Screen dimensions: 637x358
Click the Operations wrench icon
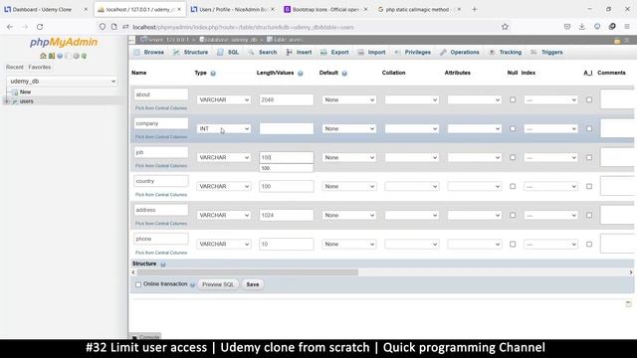443,53
